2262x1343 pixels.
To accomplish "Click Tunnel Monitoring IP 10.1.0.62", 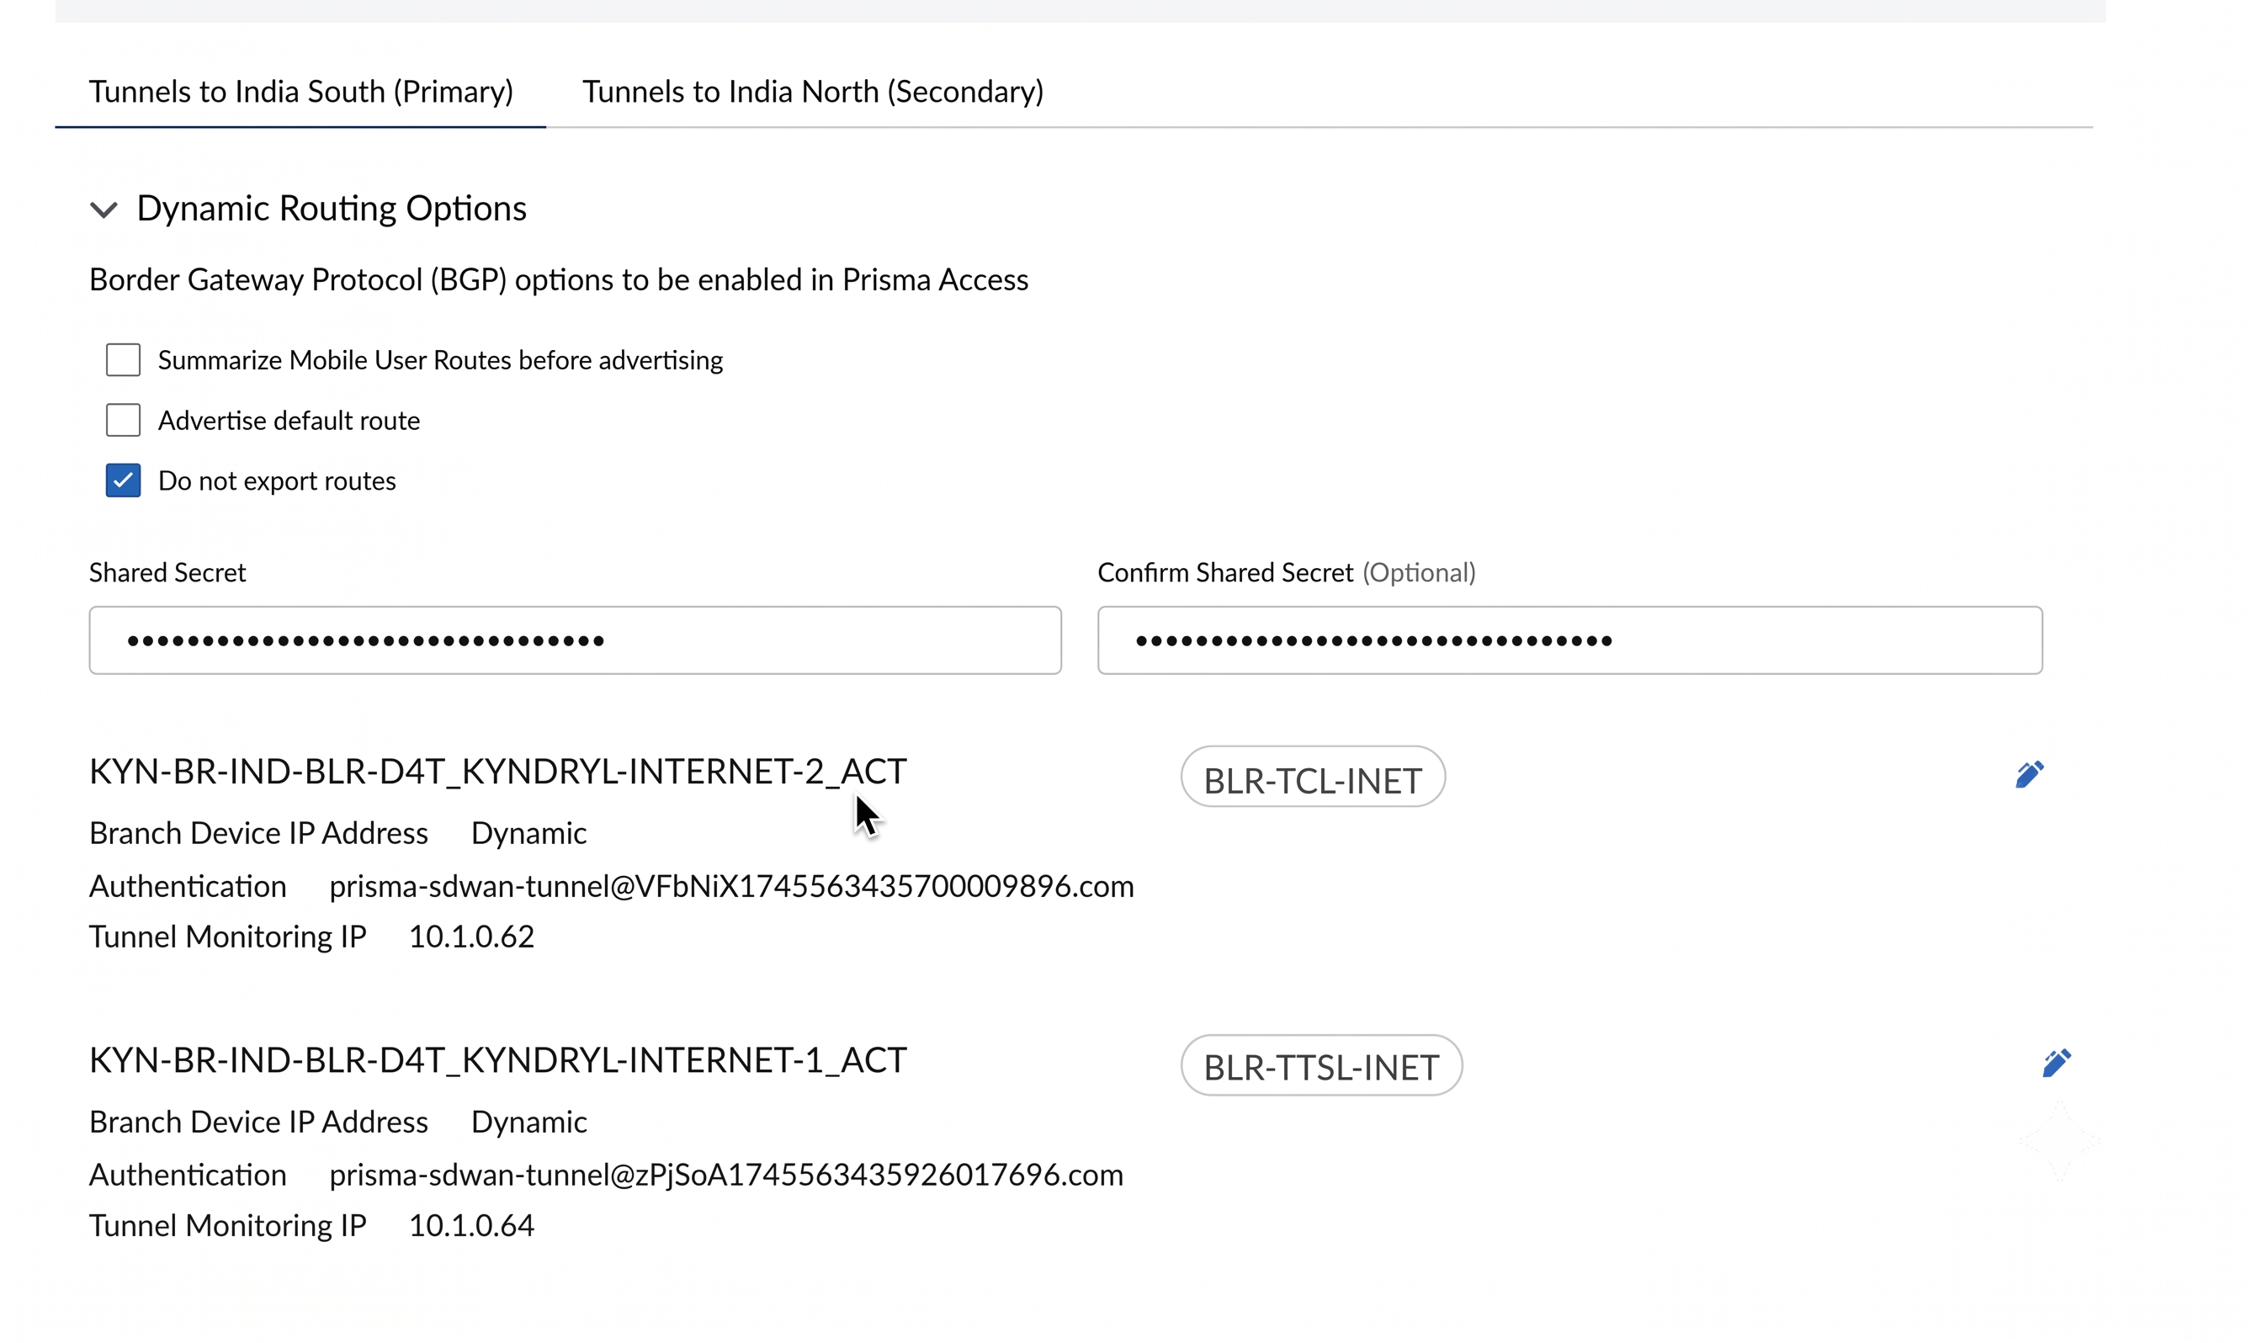I will pos(471,937).
